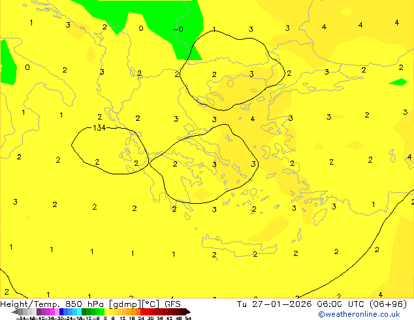
Task: Select the bright yellow 0°C legend swatch
Action: coord(106,312)
